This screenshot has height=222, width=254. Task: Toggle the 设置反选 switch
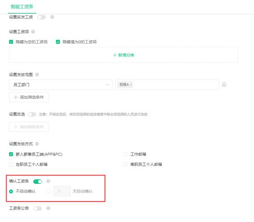[32, 114]
